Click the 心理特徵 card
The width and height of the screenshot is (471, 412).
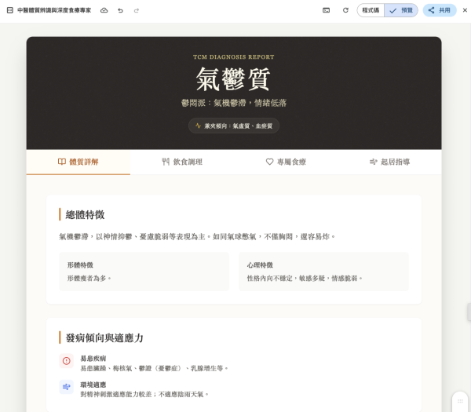pos(323,272)
